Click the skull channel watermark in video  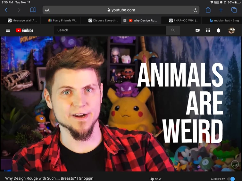(x=235, y=164)
